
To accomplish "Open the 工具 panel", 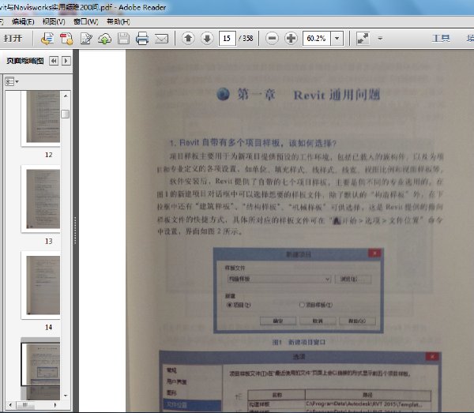I will click(441, 39).
